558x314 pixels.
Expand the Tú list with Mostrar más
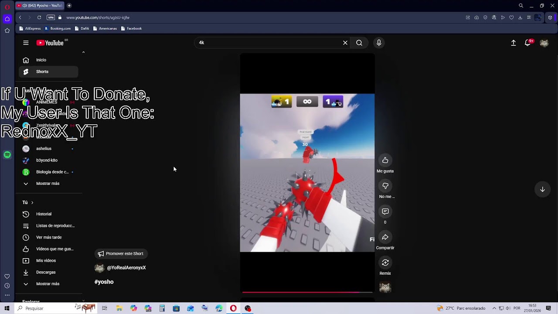(x=48, y=284)
